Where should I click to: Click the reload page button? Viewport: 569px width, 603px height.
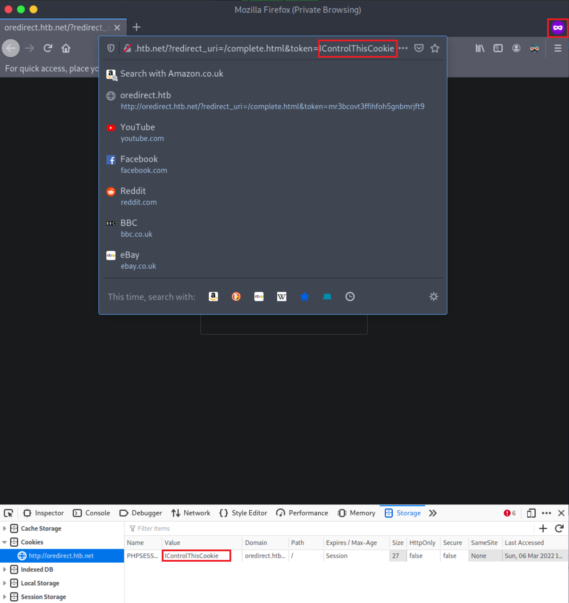(x=48, y=48)
